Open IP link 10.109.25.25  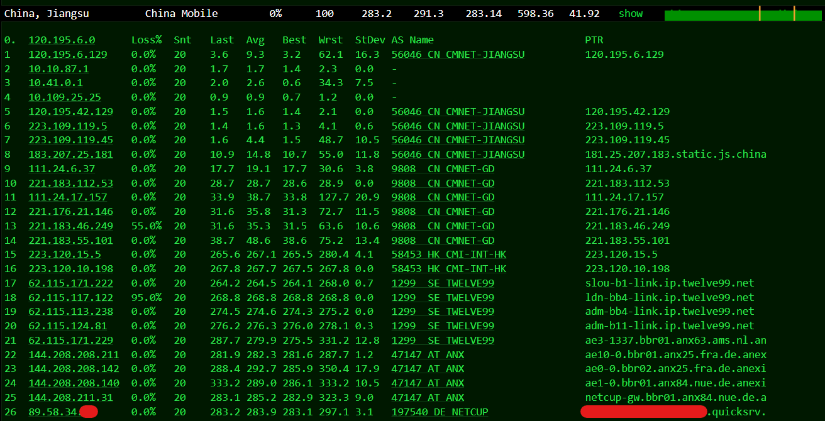pos(65,97)
